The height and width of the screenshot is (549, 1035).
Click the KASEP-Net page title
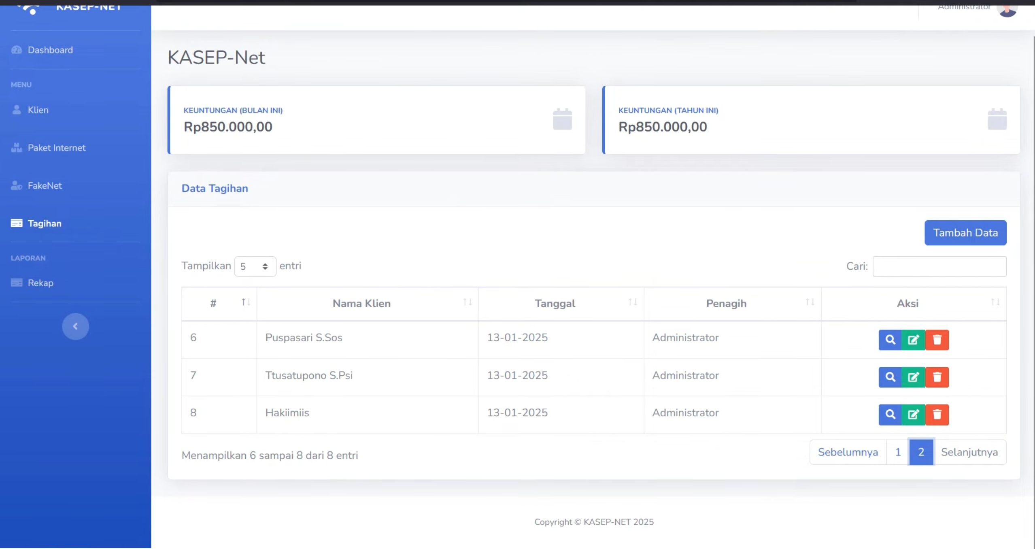coord(216,57)
